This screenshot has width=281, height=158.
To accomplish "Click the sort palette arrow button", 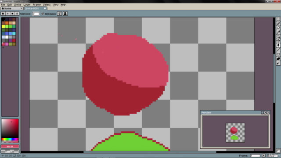I will click(7, 14).
